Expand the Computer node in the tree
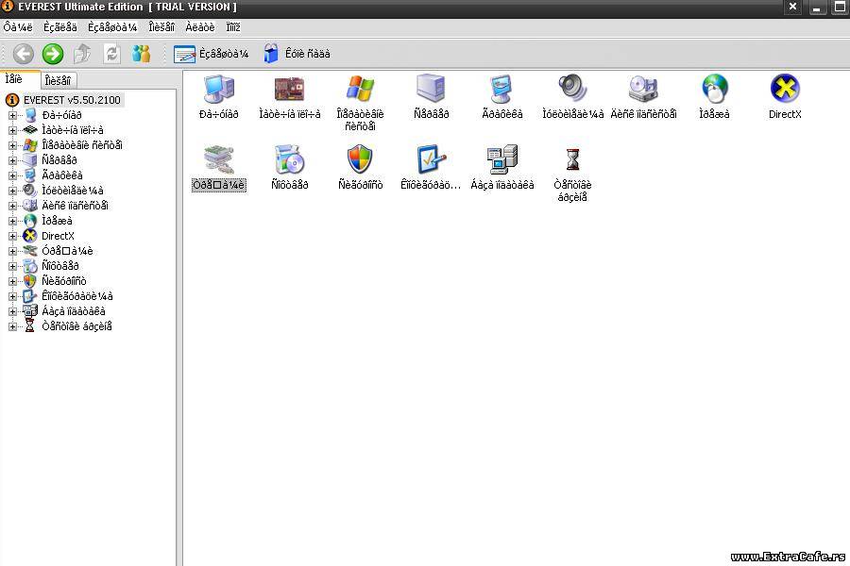This screenshot has height=566, width=850. pos(13,115)
